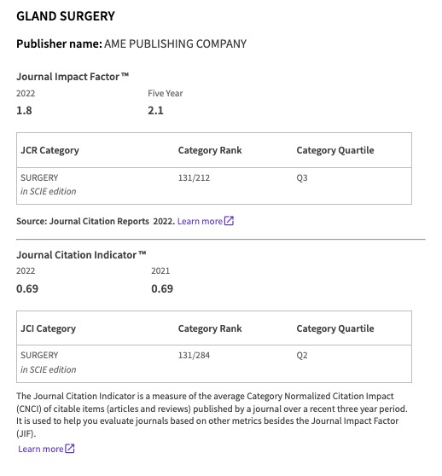Click the Journal Impact Factor heading

[73, 77]
